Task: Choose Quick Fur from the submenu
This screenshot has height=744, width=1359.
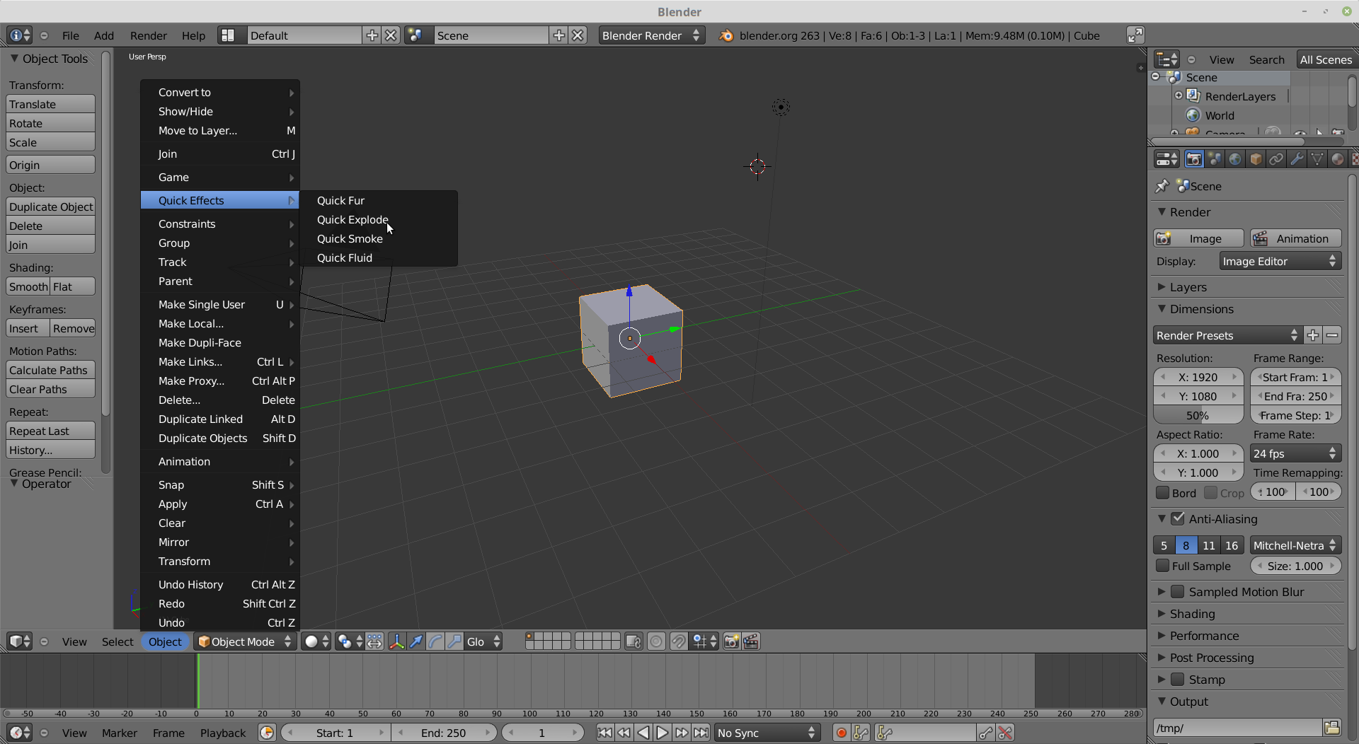Action: pyautogui.click(x=379, y=200)
